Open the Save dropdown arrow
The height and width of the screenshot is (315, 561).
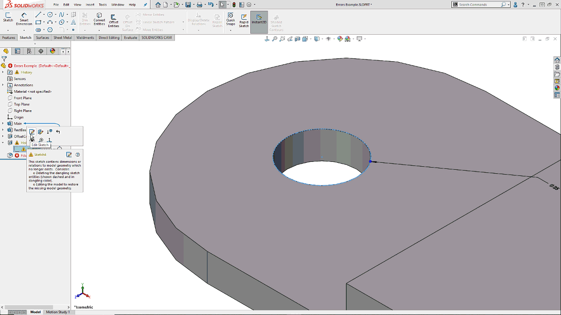tap(193, 5)
